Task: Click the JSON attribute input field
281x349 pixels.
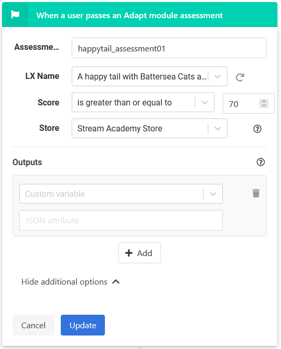Action: coord(121,220)
